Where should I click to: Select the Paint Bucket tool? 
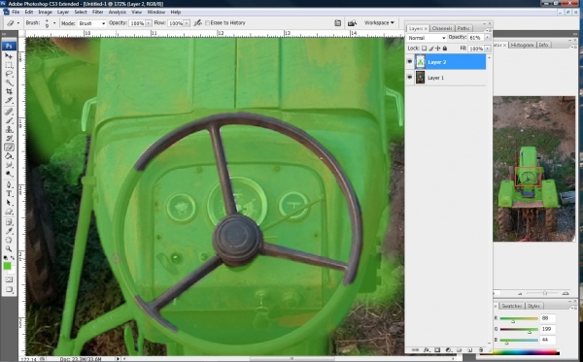click(9, 156)
